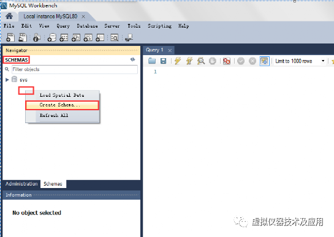Viewport: 334px width, 237px height.
Task: Open the Edit menu
Action: 26,26
